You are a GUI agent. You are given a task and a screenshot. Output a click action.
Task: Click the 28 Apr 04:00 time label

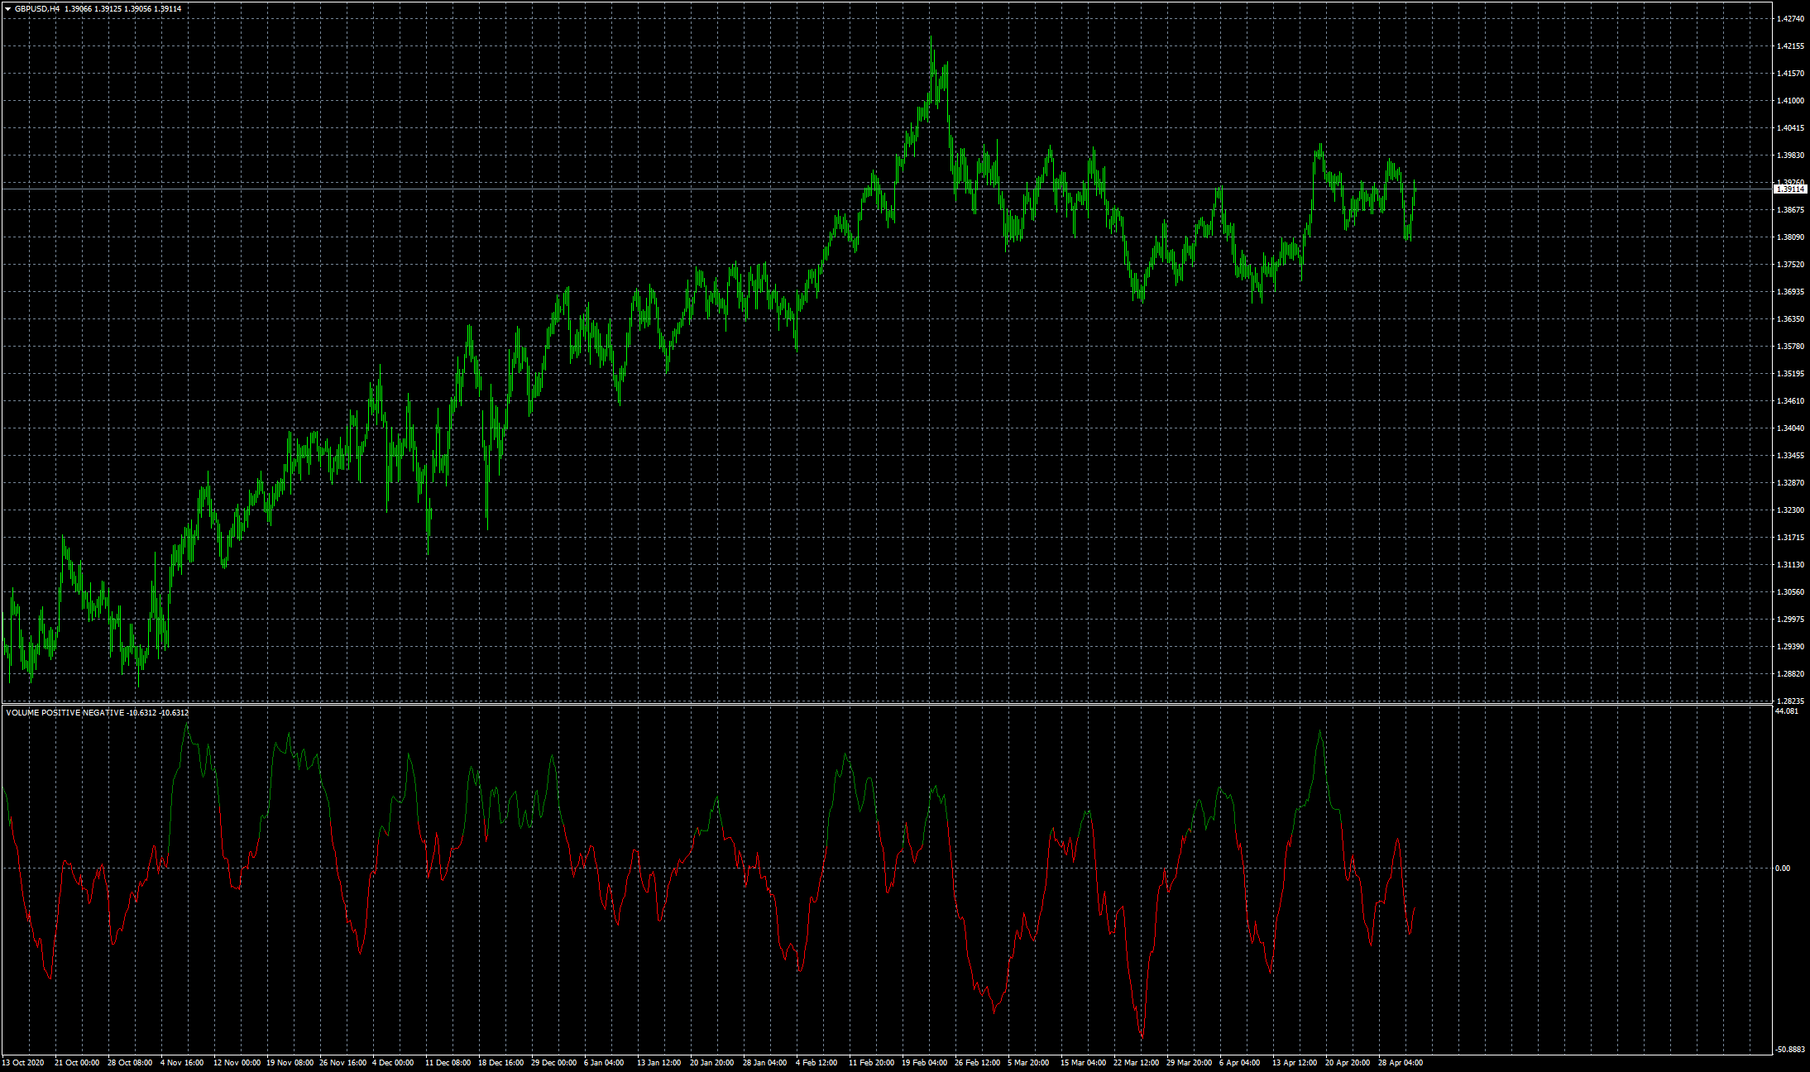click(1401, 1063)
